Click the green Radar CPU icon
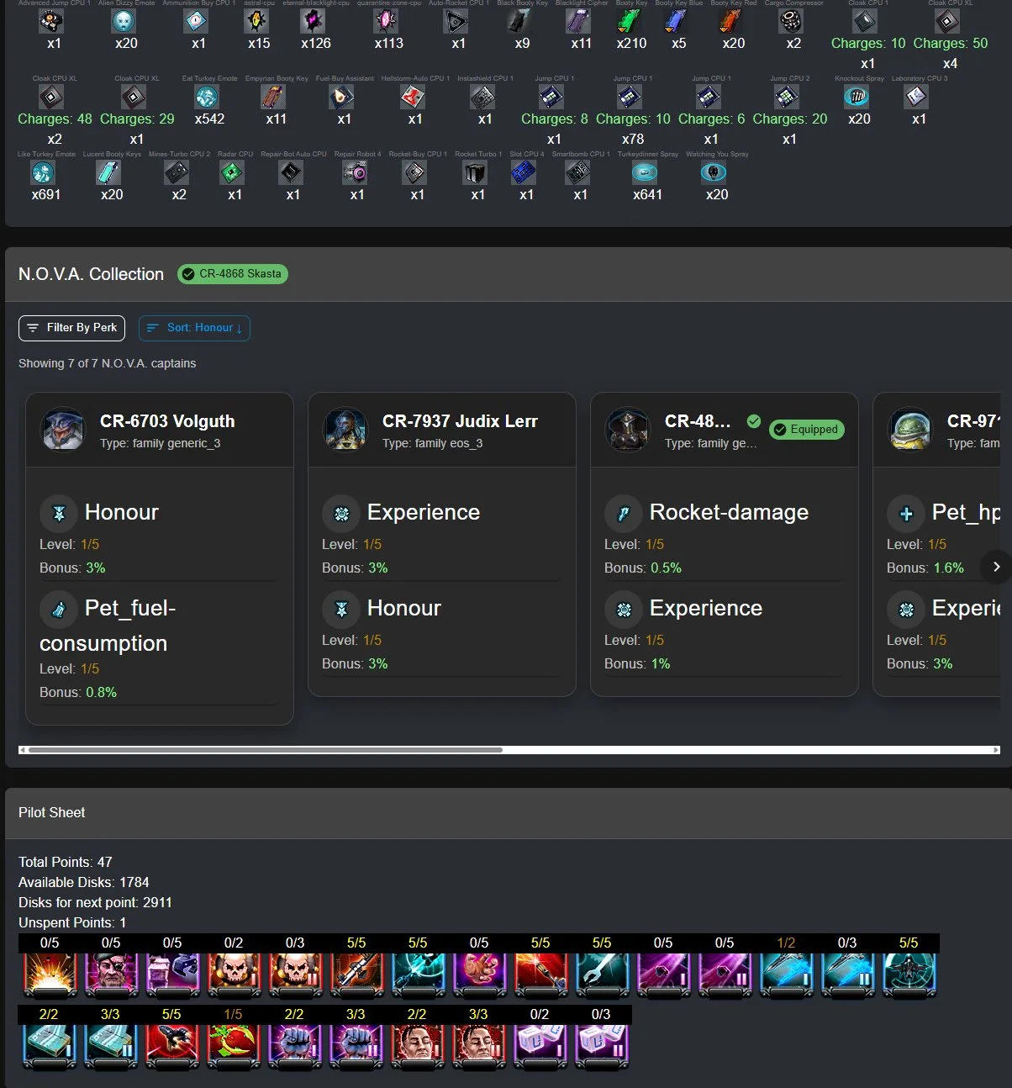The width and height of the screenshot is (1012, 1088). (232, 172)
